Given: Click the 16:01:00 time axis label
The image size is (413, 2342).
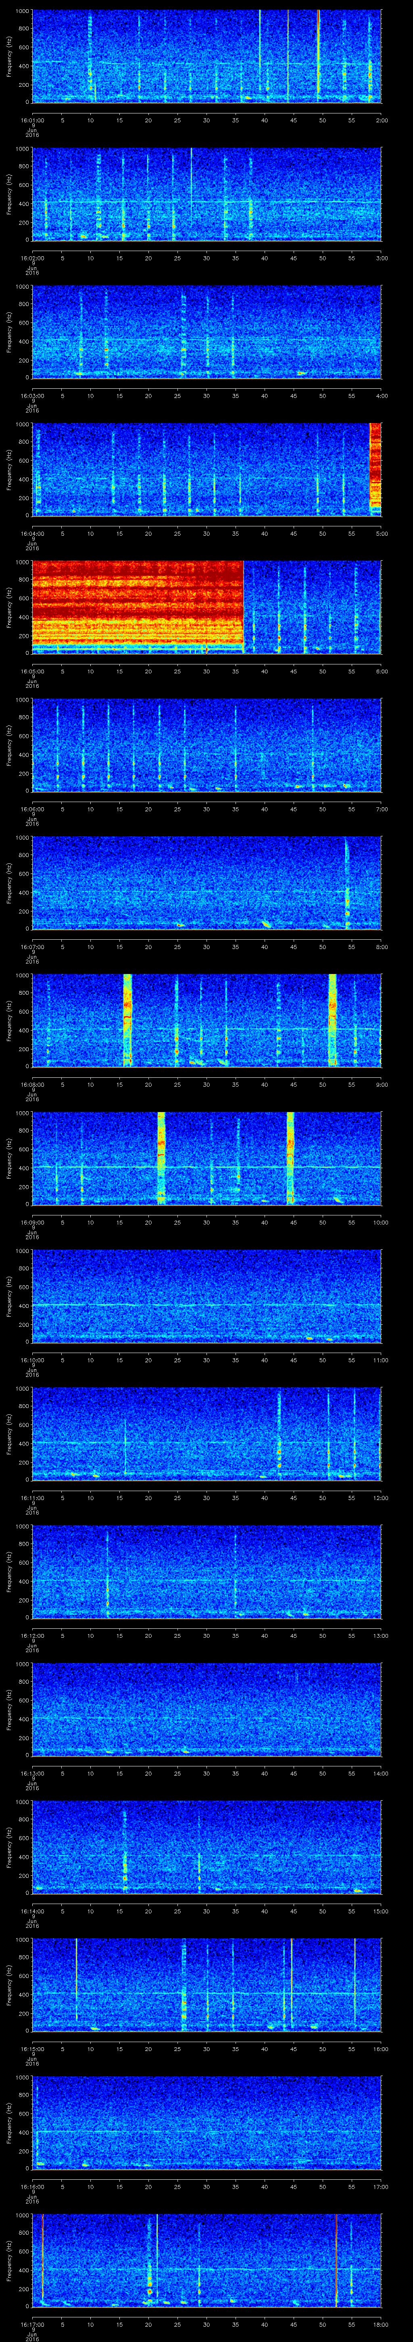Looking at the screenshot, I should coord(32,120).
